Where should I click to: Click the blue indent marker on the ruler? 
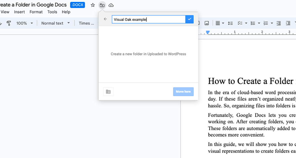(x=208, y=32)
